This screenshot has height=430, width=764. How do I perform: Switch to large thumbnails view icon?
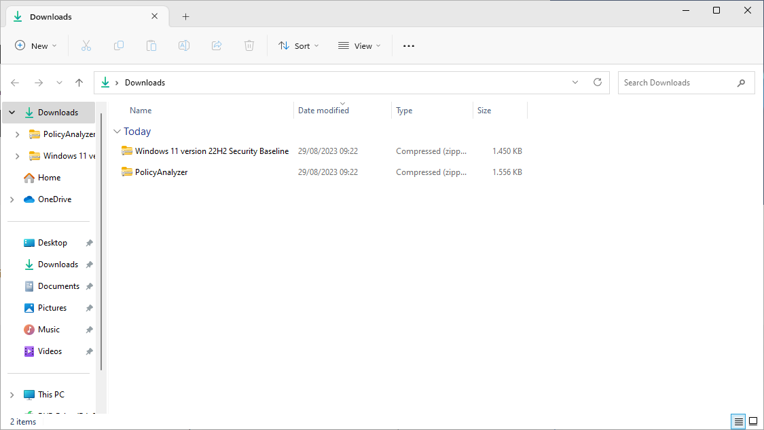[x=753, y=421]
